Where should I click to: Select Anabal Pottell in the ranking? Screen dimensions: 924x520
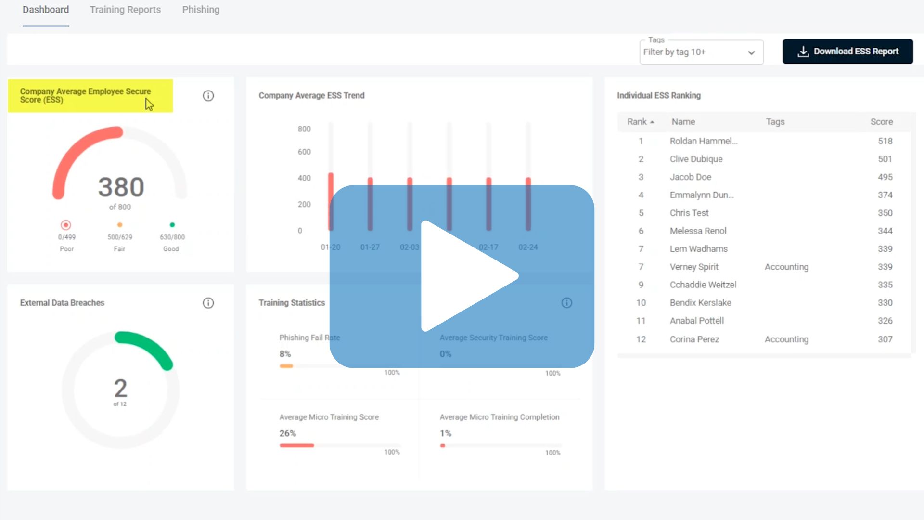(x=696, y=321)
